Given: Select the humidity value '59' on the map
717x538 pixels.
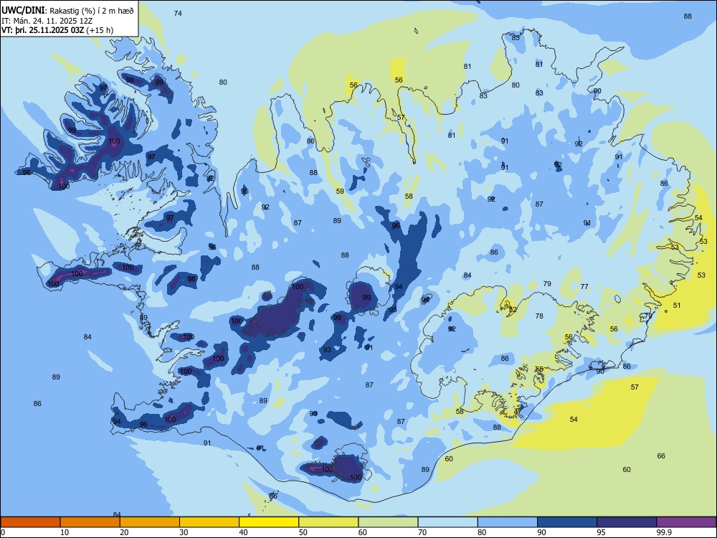Looking at the screenshot, I should [340, 192].
